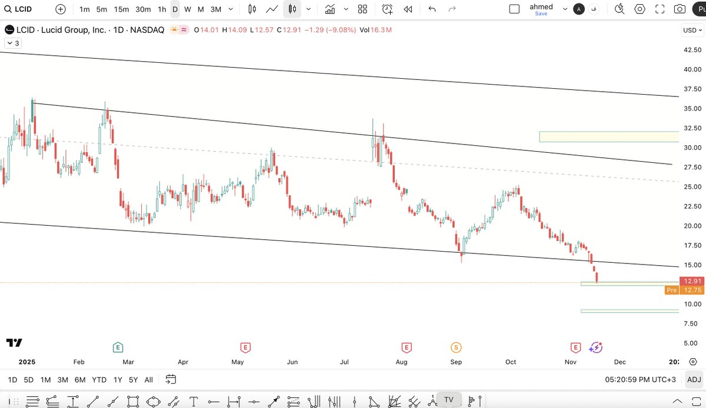The width and height of the screenshot is (706, 408).
Task: Open the go-to-date calendar
Action: pos(171,379)
